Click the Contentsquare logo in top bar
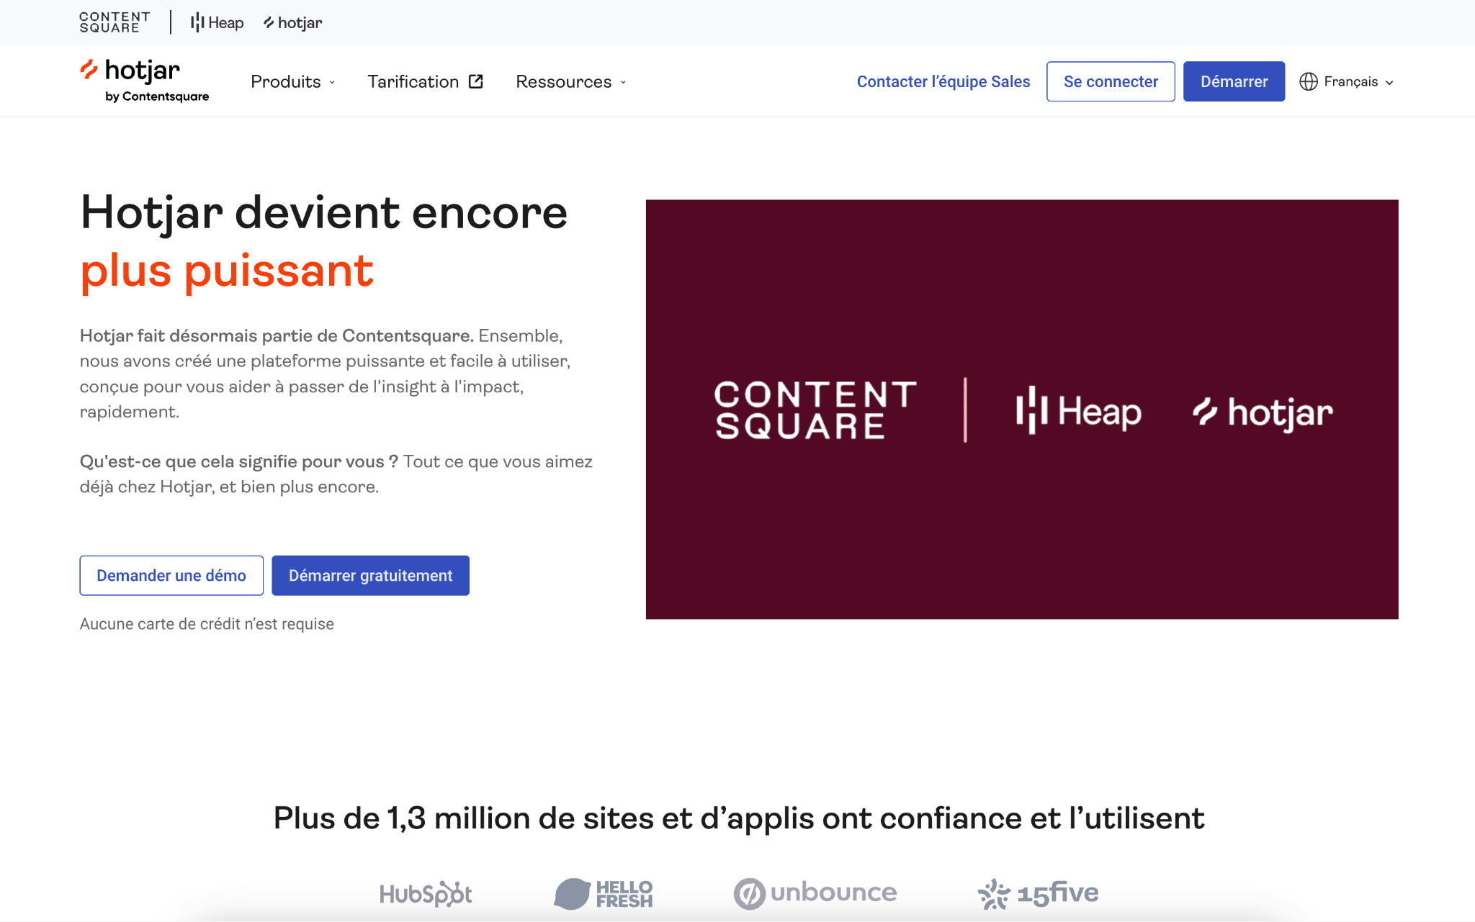This screenshot has width=1475, height=922. click(x=115, y=22)
